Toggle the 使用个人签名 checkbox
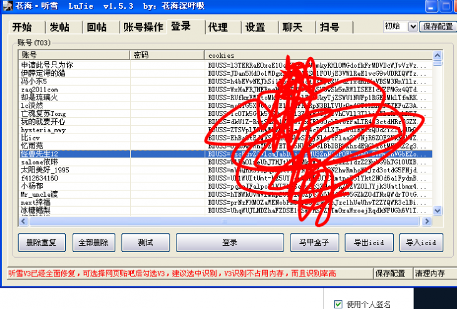The image size is (457, 309). tap(339, 304)
